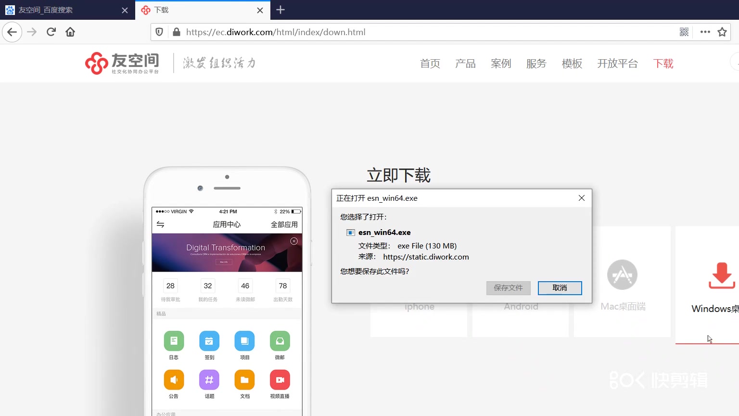Image resolution: width=739 pixels, height=416 pixels.
Task: Click the Windows桌面端 download label
Action: pos(715,309)
